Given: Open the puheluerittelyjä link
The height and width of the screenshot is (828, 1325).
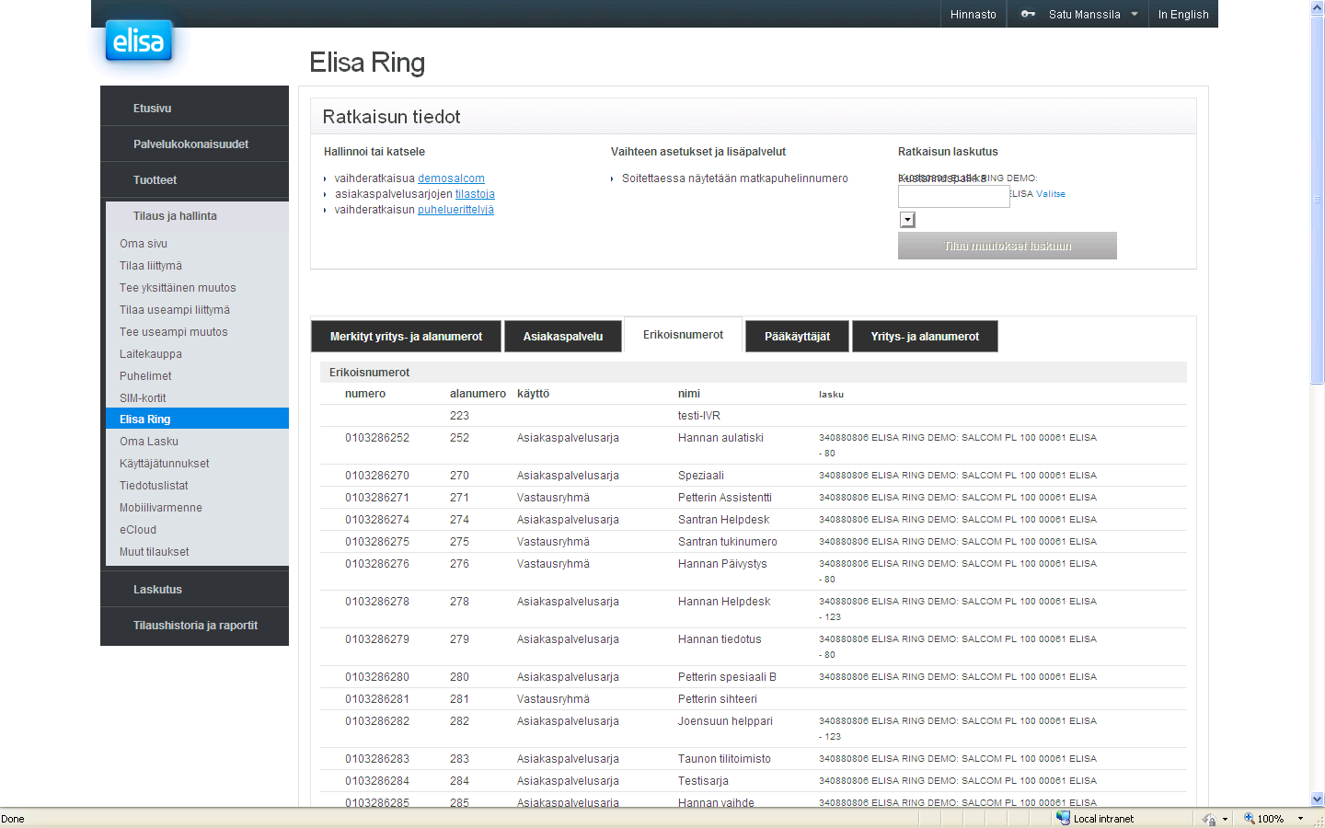Looking at the screenshot, I should click(455, 210).
